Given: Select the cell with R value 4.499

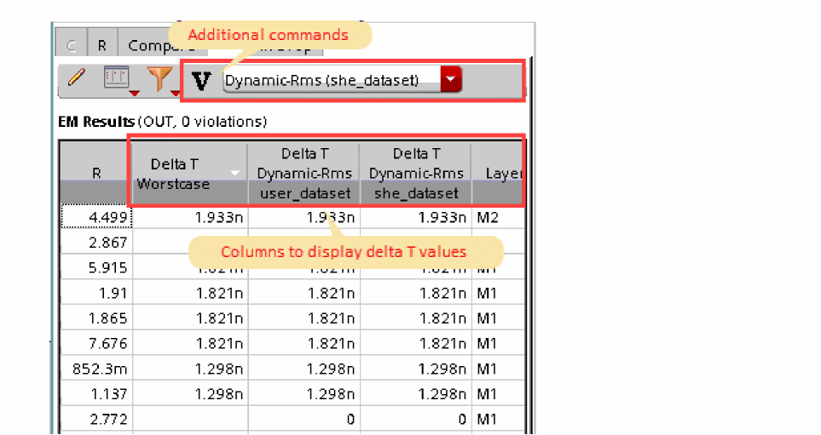Looking at the screenshot, I should [x=96, y=217].
